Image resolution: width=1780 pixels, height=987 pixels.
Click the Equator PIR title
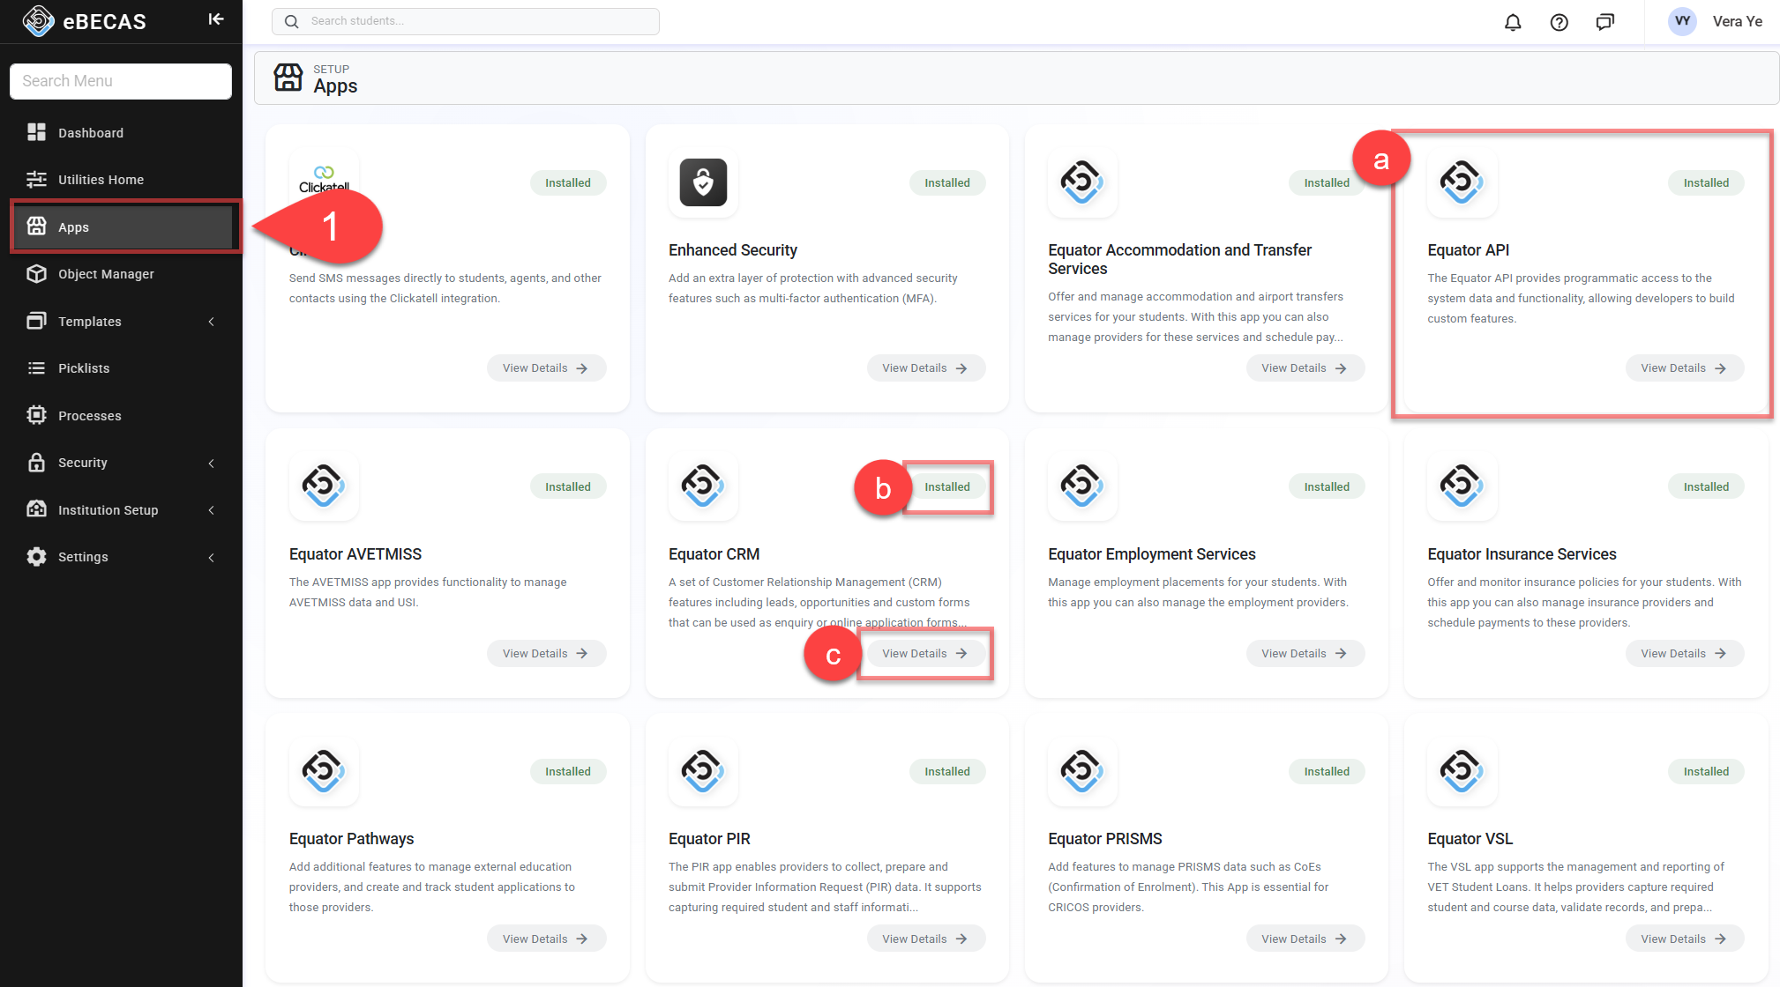click(x=709, y=839)
